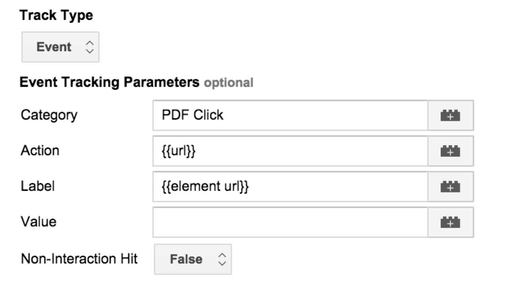Click the insert variable icon beside Label
This screenshot has height=302, width=524.
(450, 187)
